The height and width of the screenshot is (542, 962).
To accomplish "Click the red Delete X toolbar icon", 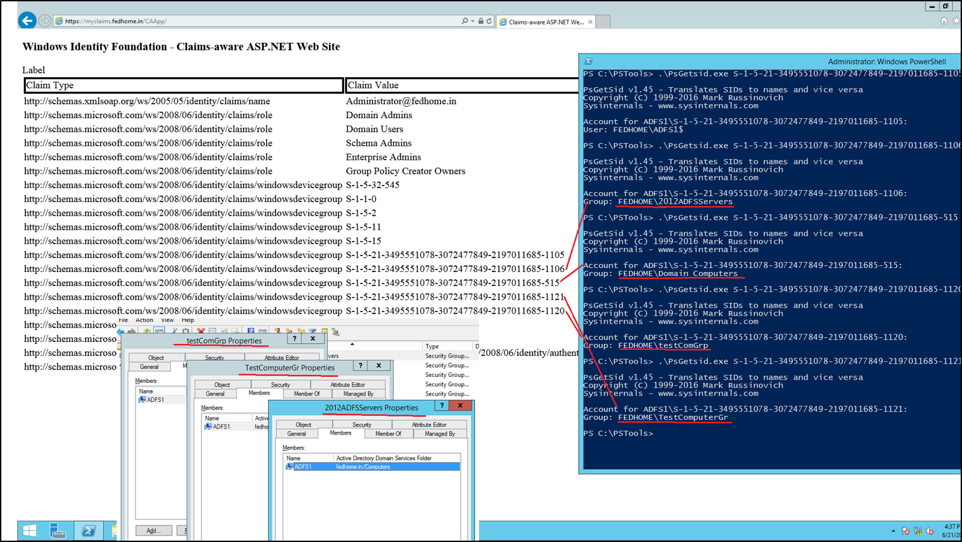I will 200,331.
